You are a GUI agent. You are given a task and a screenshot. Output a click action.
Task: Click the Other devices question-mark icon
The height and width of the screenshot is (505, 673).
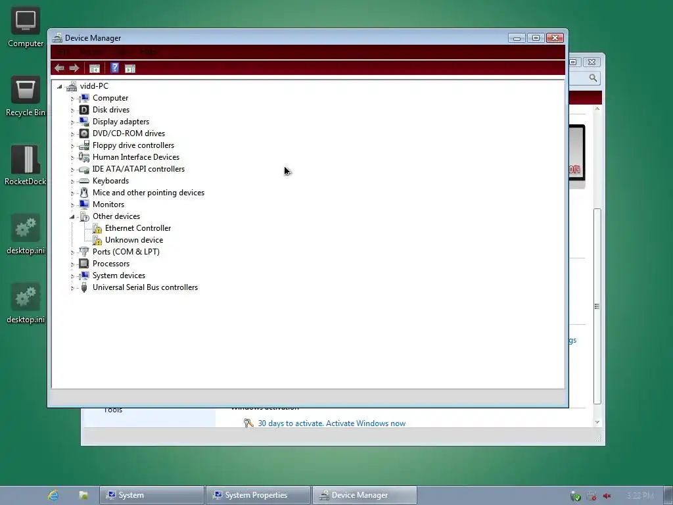tap(84, 216)
